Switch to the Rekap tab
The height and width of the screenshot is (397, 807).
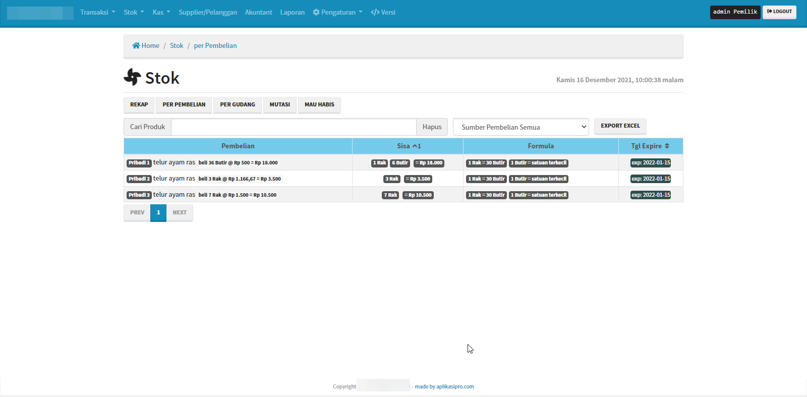click(139, 104)
